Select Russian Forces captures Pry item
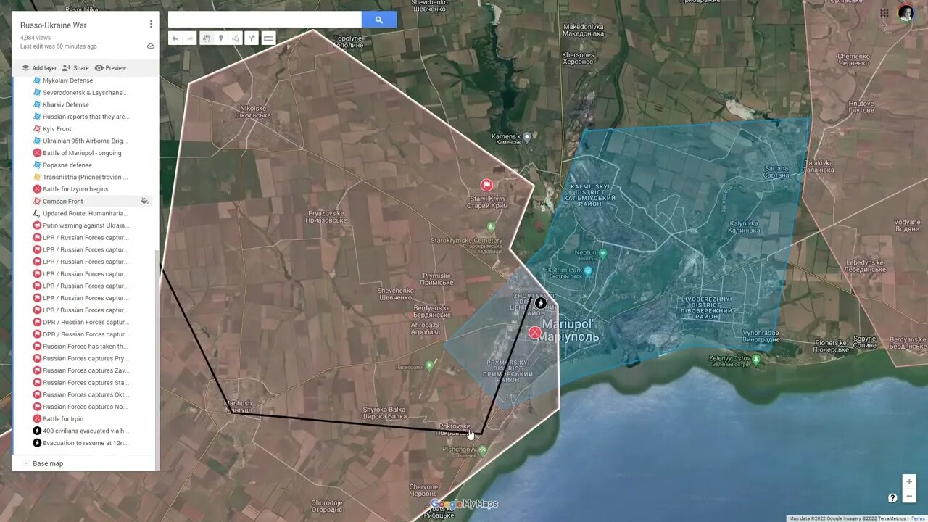 (86, 358)
